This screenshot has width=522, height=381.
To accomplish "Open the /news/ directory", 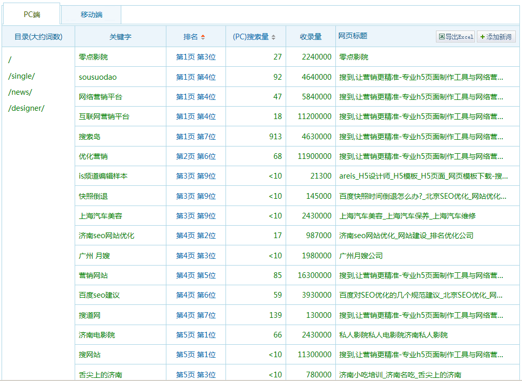I will coord(20,92).
